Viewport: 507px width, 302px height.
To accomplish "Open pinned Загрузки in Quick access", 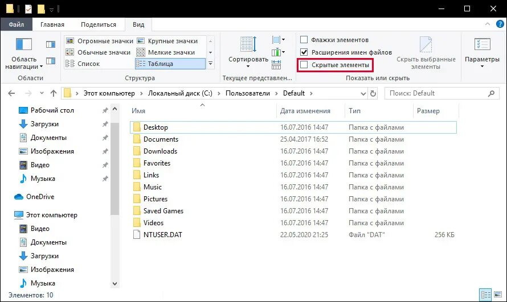I will click(x=44, y=124).
